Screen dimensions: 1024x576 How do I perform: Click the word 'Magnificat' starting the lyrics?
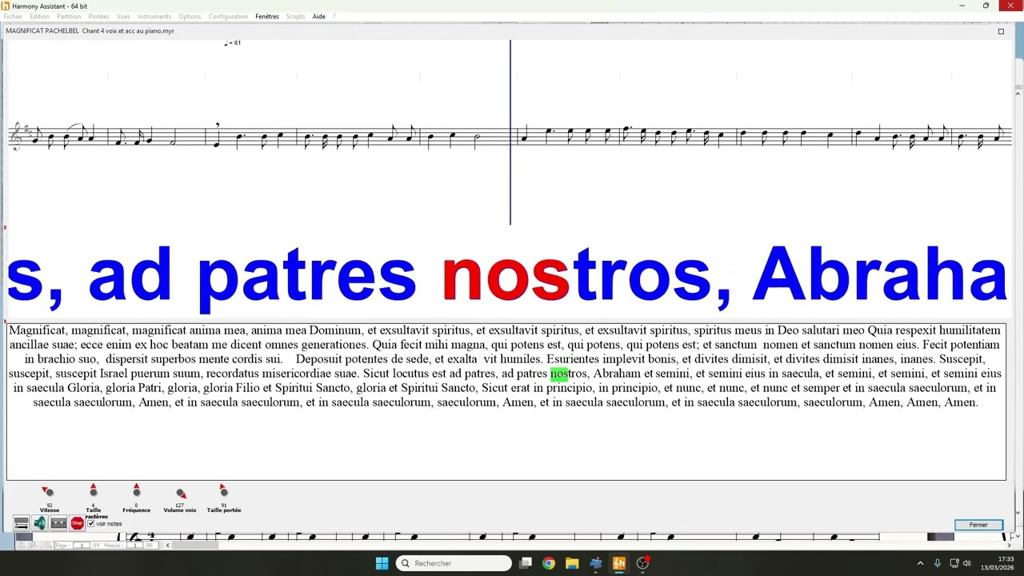point(38,330)
